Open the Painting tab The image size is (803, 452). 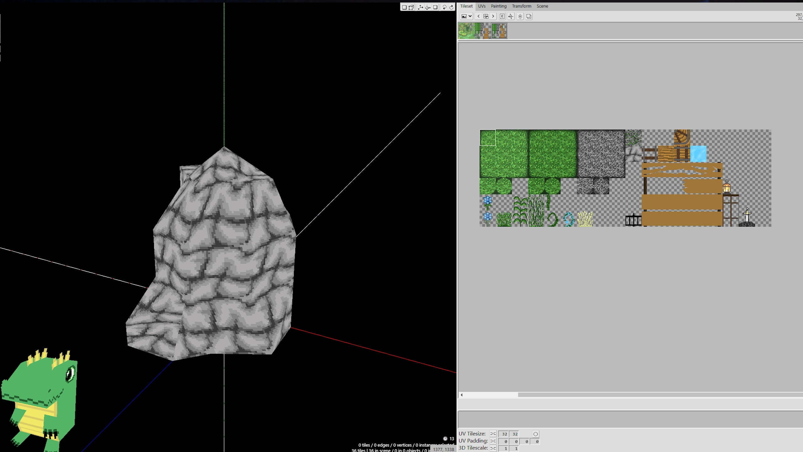(498, 6)
